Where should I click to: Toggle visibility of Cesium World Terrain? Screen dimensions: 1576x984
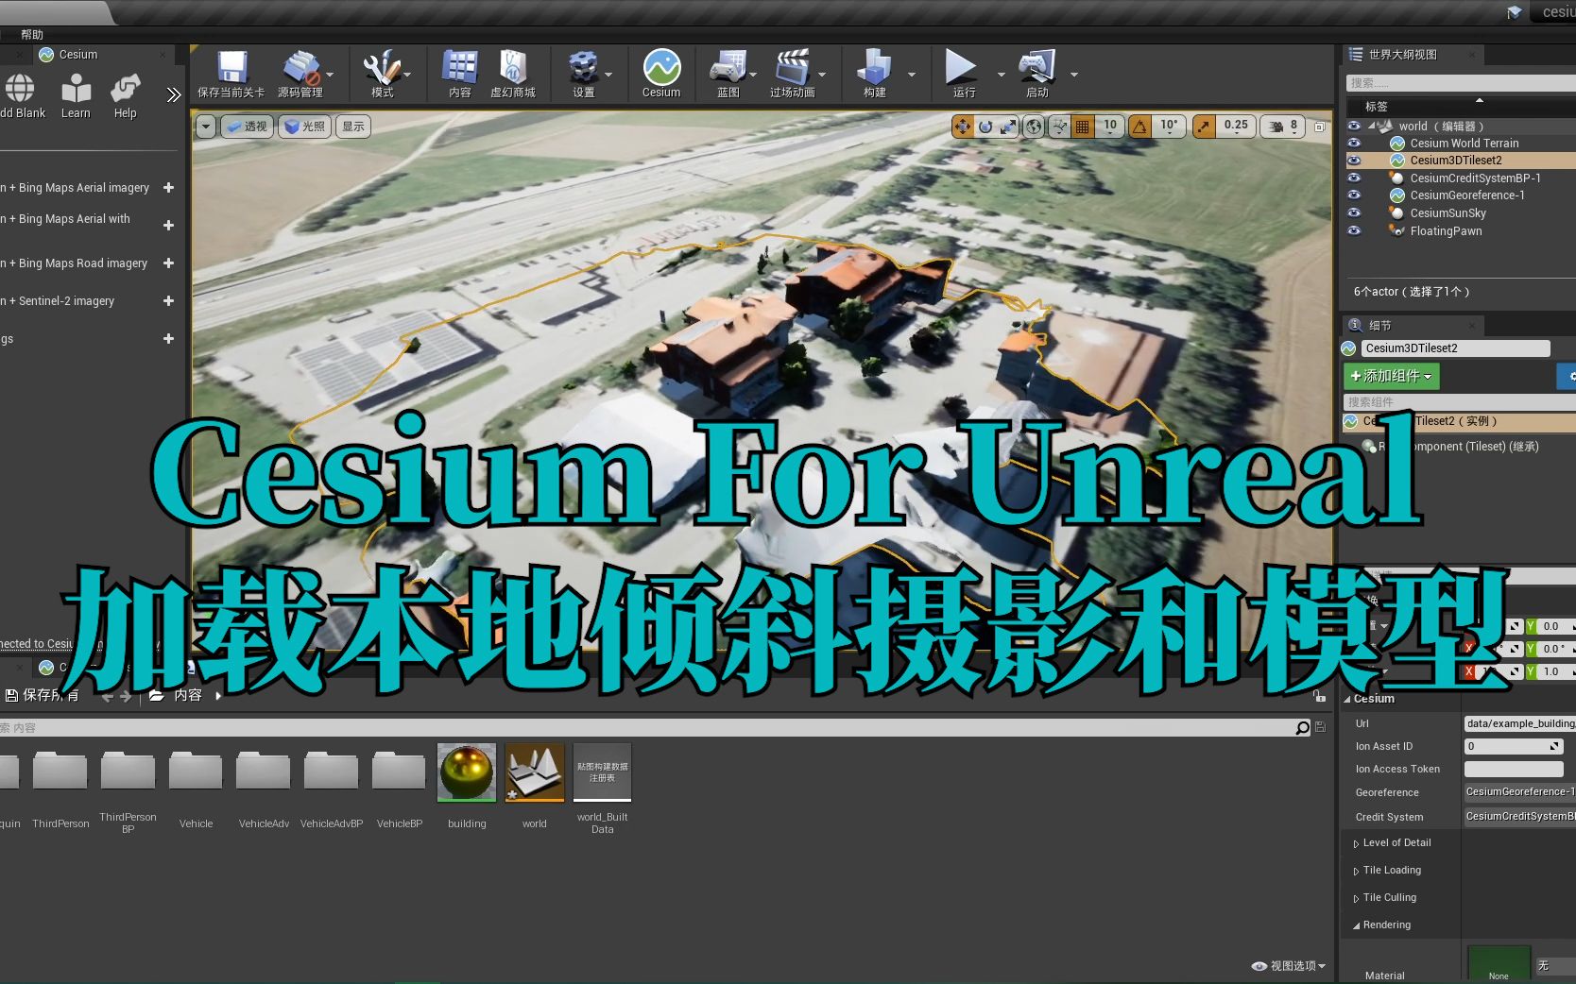click(1354, 144)
